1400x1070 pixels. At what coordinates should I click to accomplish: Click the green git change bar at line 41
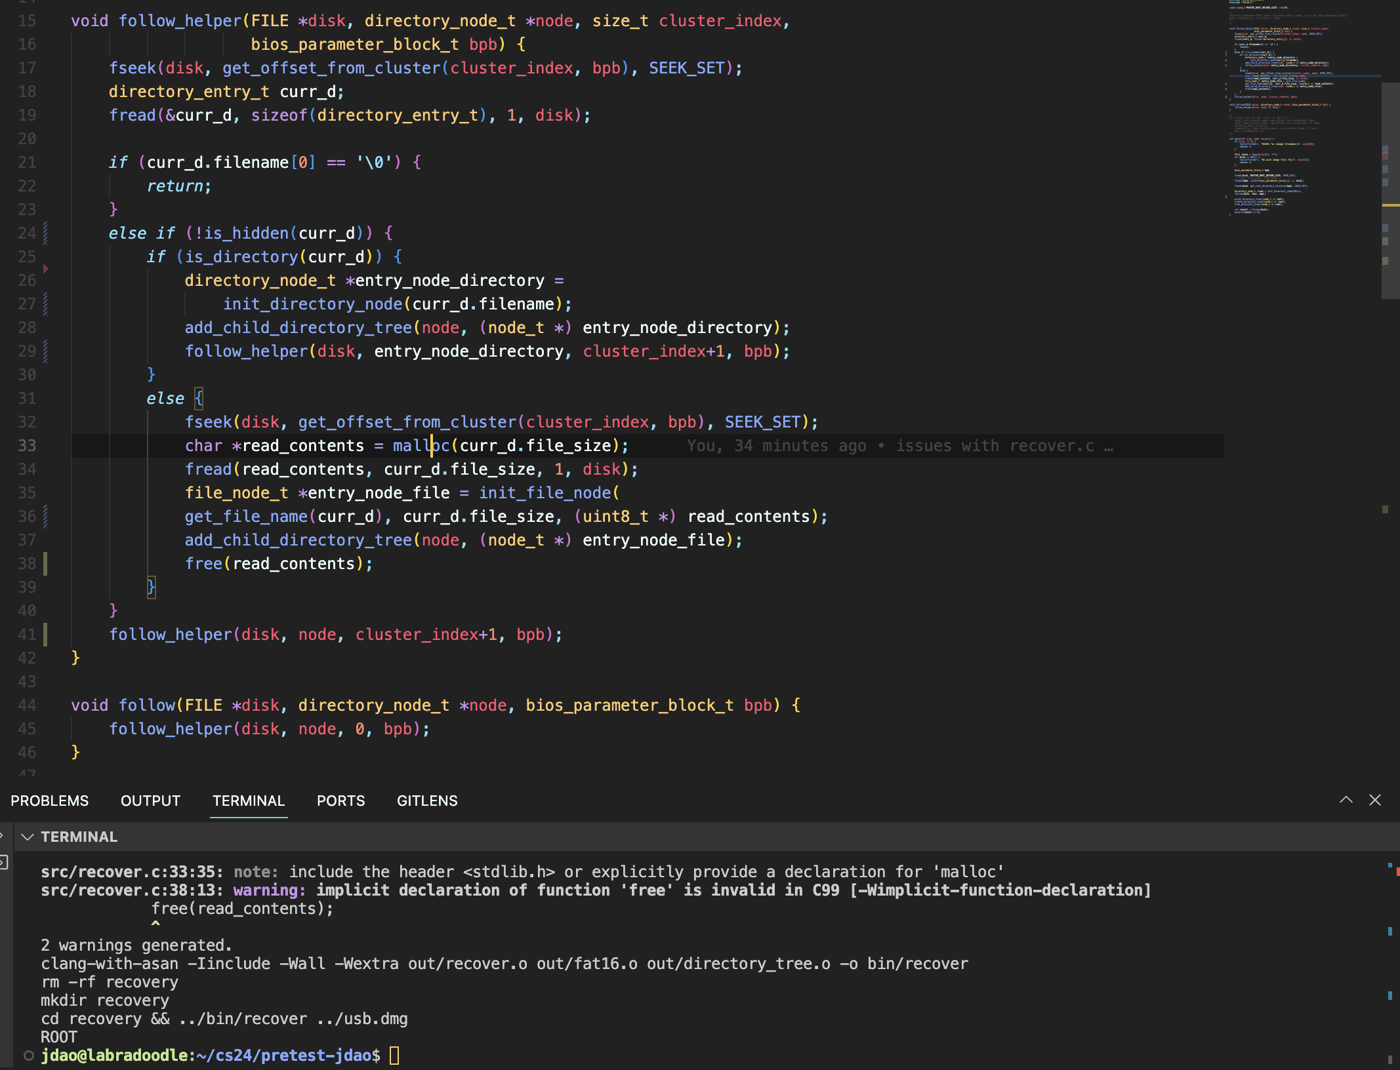click(45, 635)
